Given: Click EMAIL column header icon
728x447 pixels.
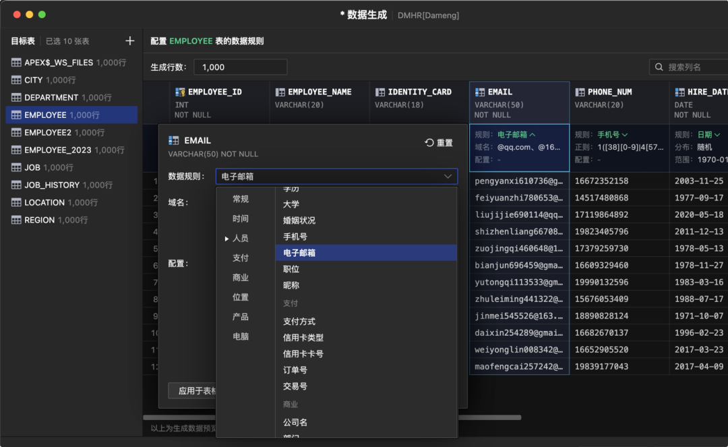Looking at the screenshot, I should point(480,92).
